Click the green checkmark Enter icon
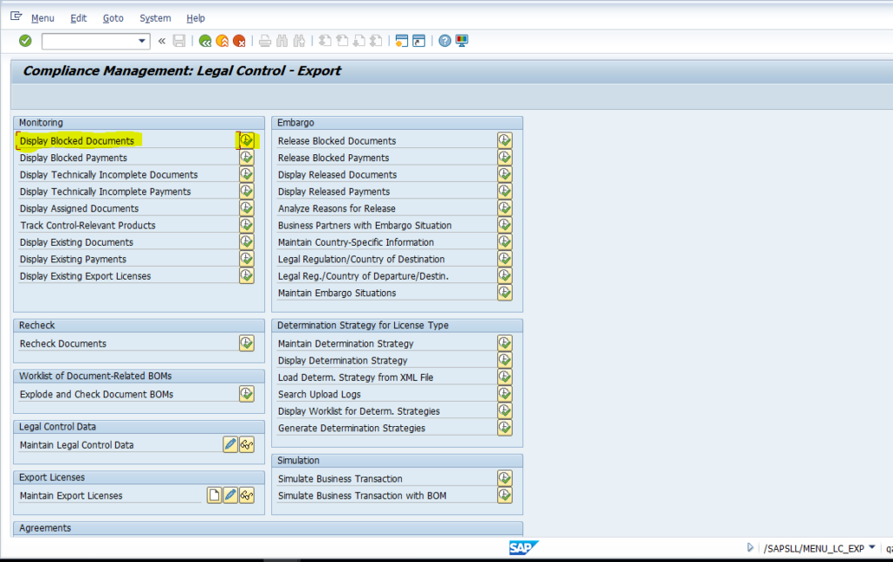893x562 pixels. click(25, 41)
